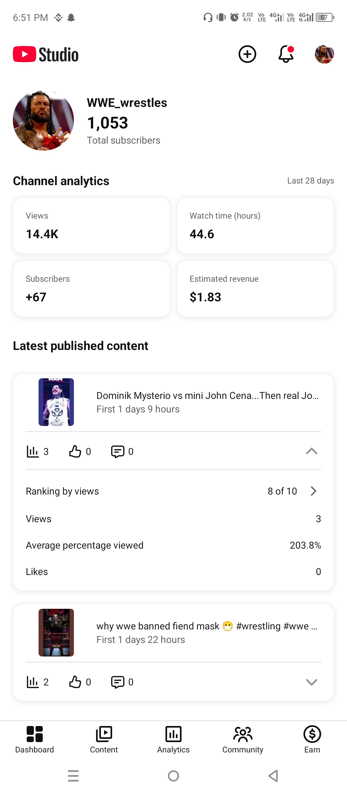Viewport: 347px width, 792px height.
Task: Tap the create plus icon
Action: (x=247, y=54)
